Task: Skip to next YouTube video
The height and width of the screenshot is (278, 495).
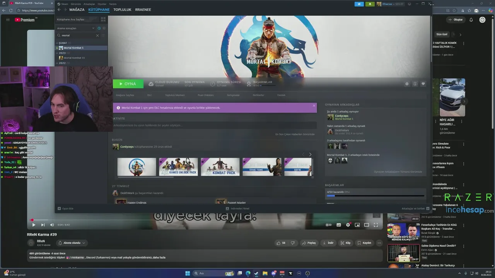Action: (43, 225)
